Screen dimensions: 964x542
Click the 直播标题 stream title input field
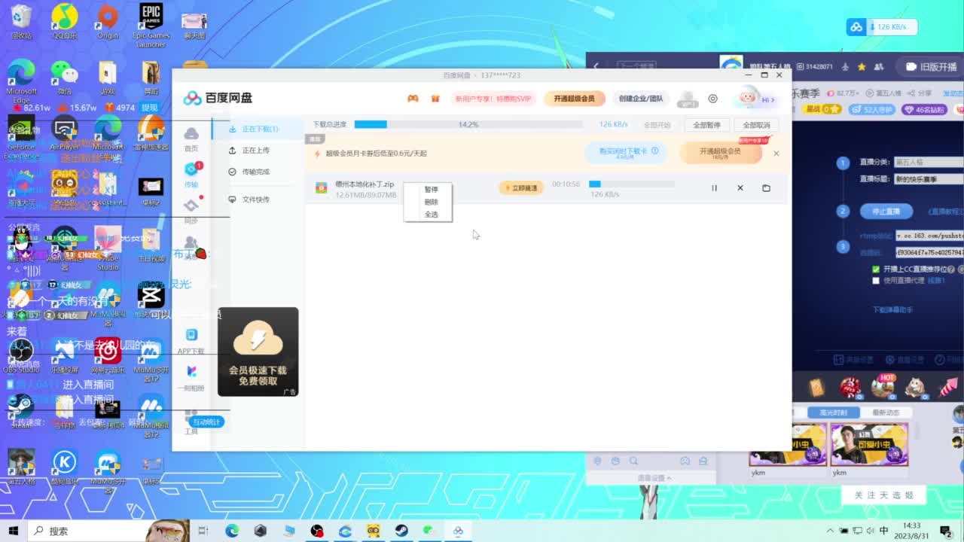929,179
